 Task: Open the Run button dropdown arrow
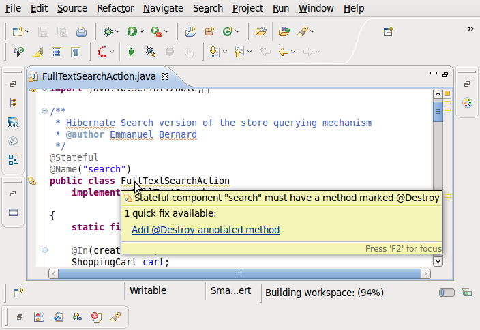pyautogui.click(x=142, y=32)
